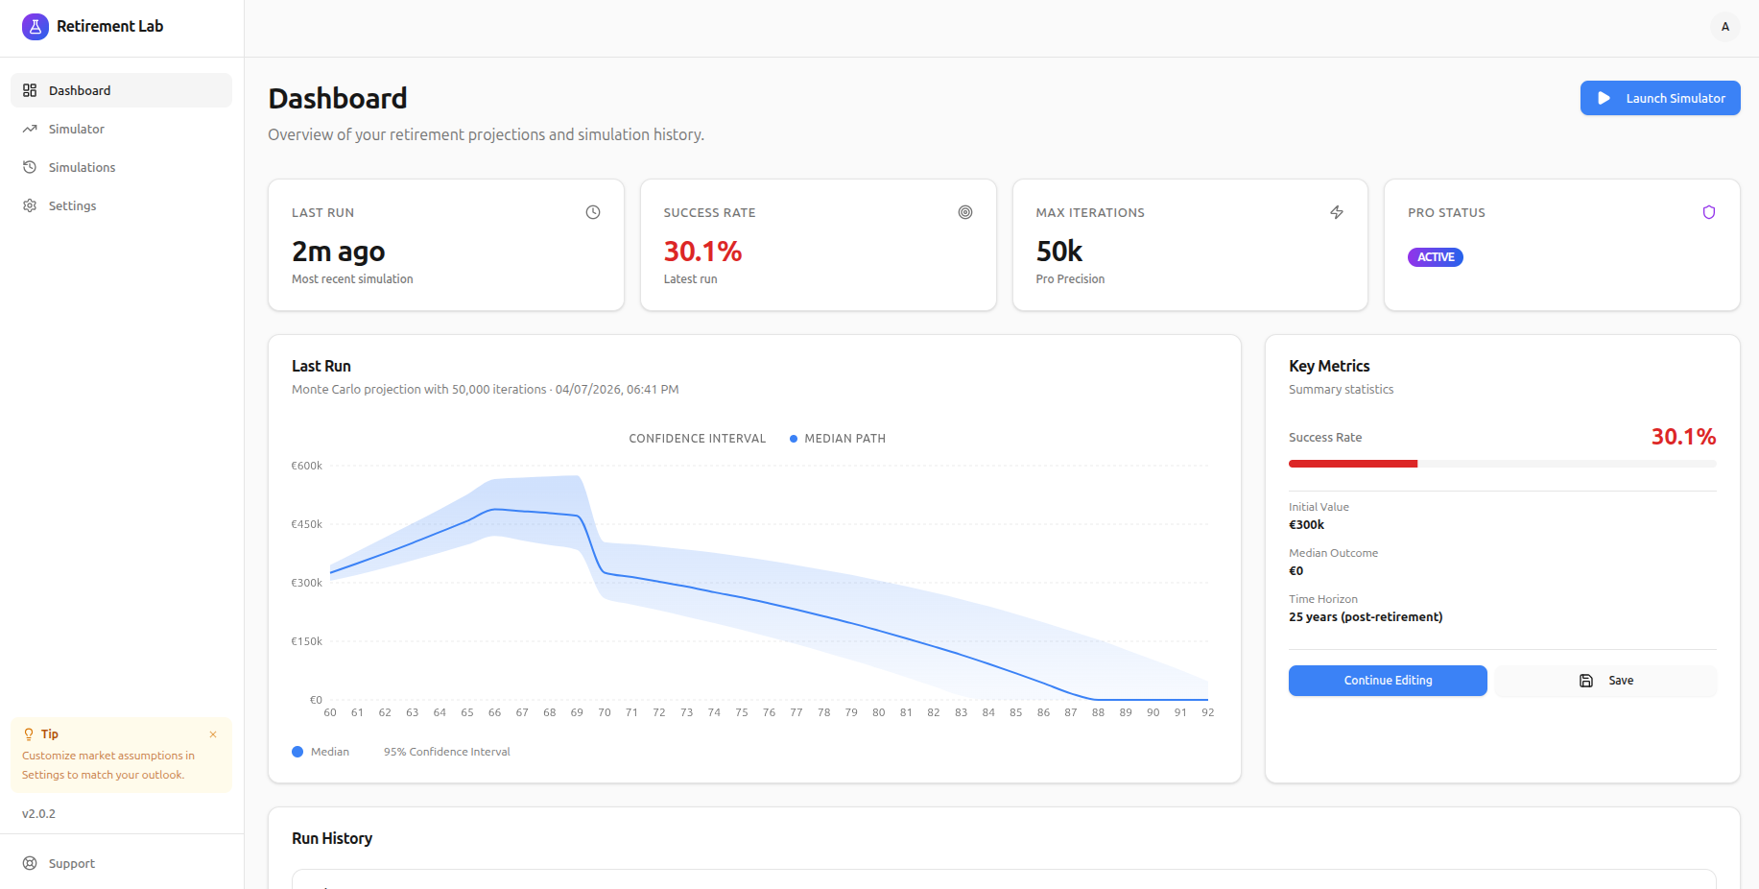Save the run from Key Metrics

coord(1605,681)
